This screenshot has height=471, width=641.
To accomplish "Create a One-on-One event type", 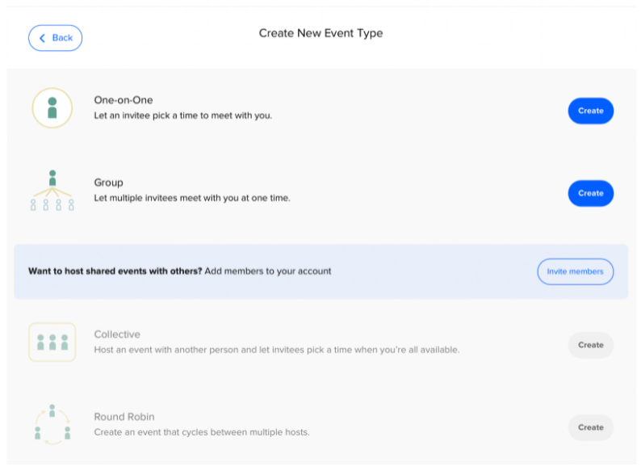I will tap(590, 111).
